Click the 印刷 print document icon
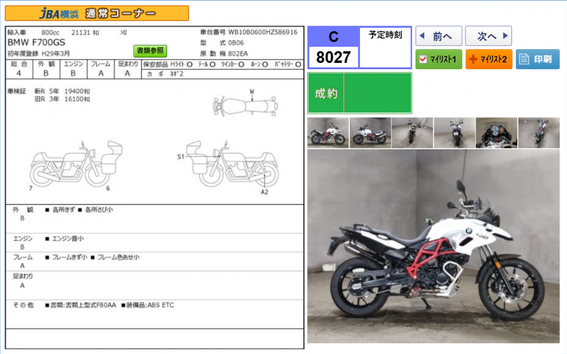 point(524,59)
